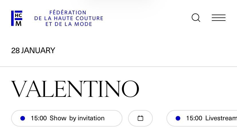Click the VALENTINO heading
This screenshot has width=237, height=140.
(75, 89)
